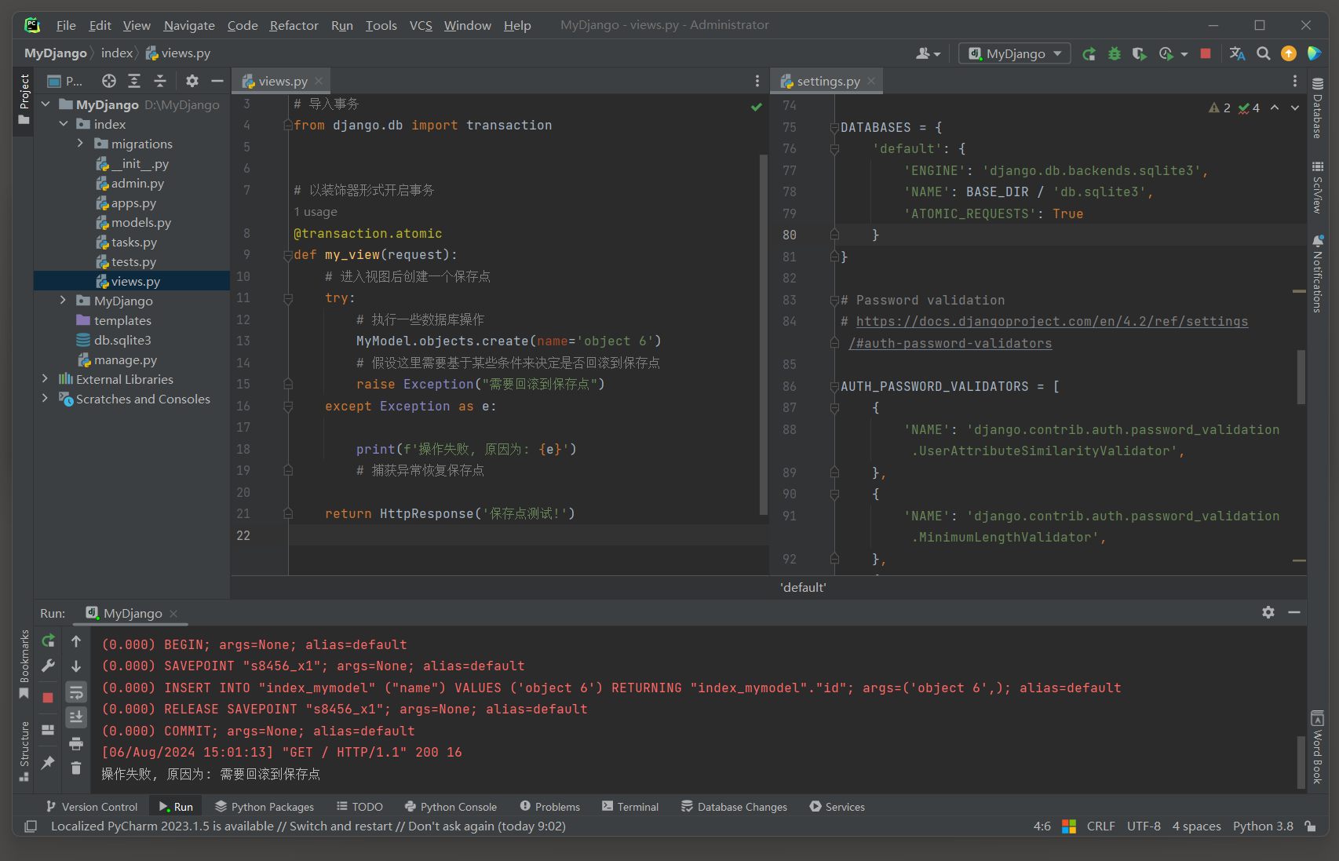The height and width of the screenshot is (861, 1339).
Task: Click the translate icon in top toolbar
Action: (1237, 53)
